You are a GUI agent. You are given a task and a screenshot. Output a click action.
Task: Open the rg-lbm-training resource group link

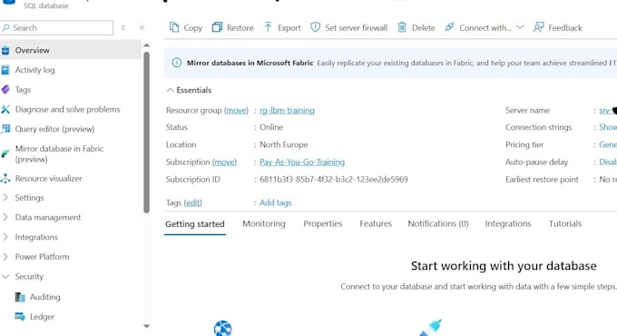click(x=287, y=110)
